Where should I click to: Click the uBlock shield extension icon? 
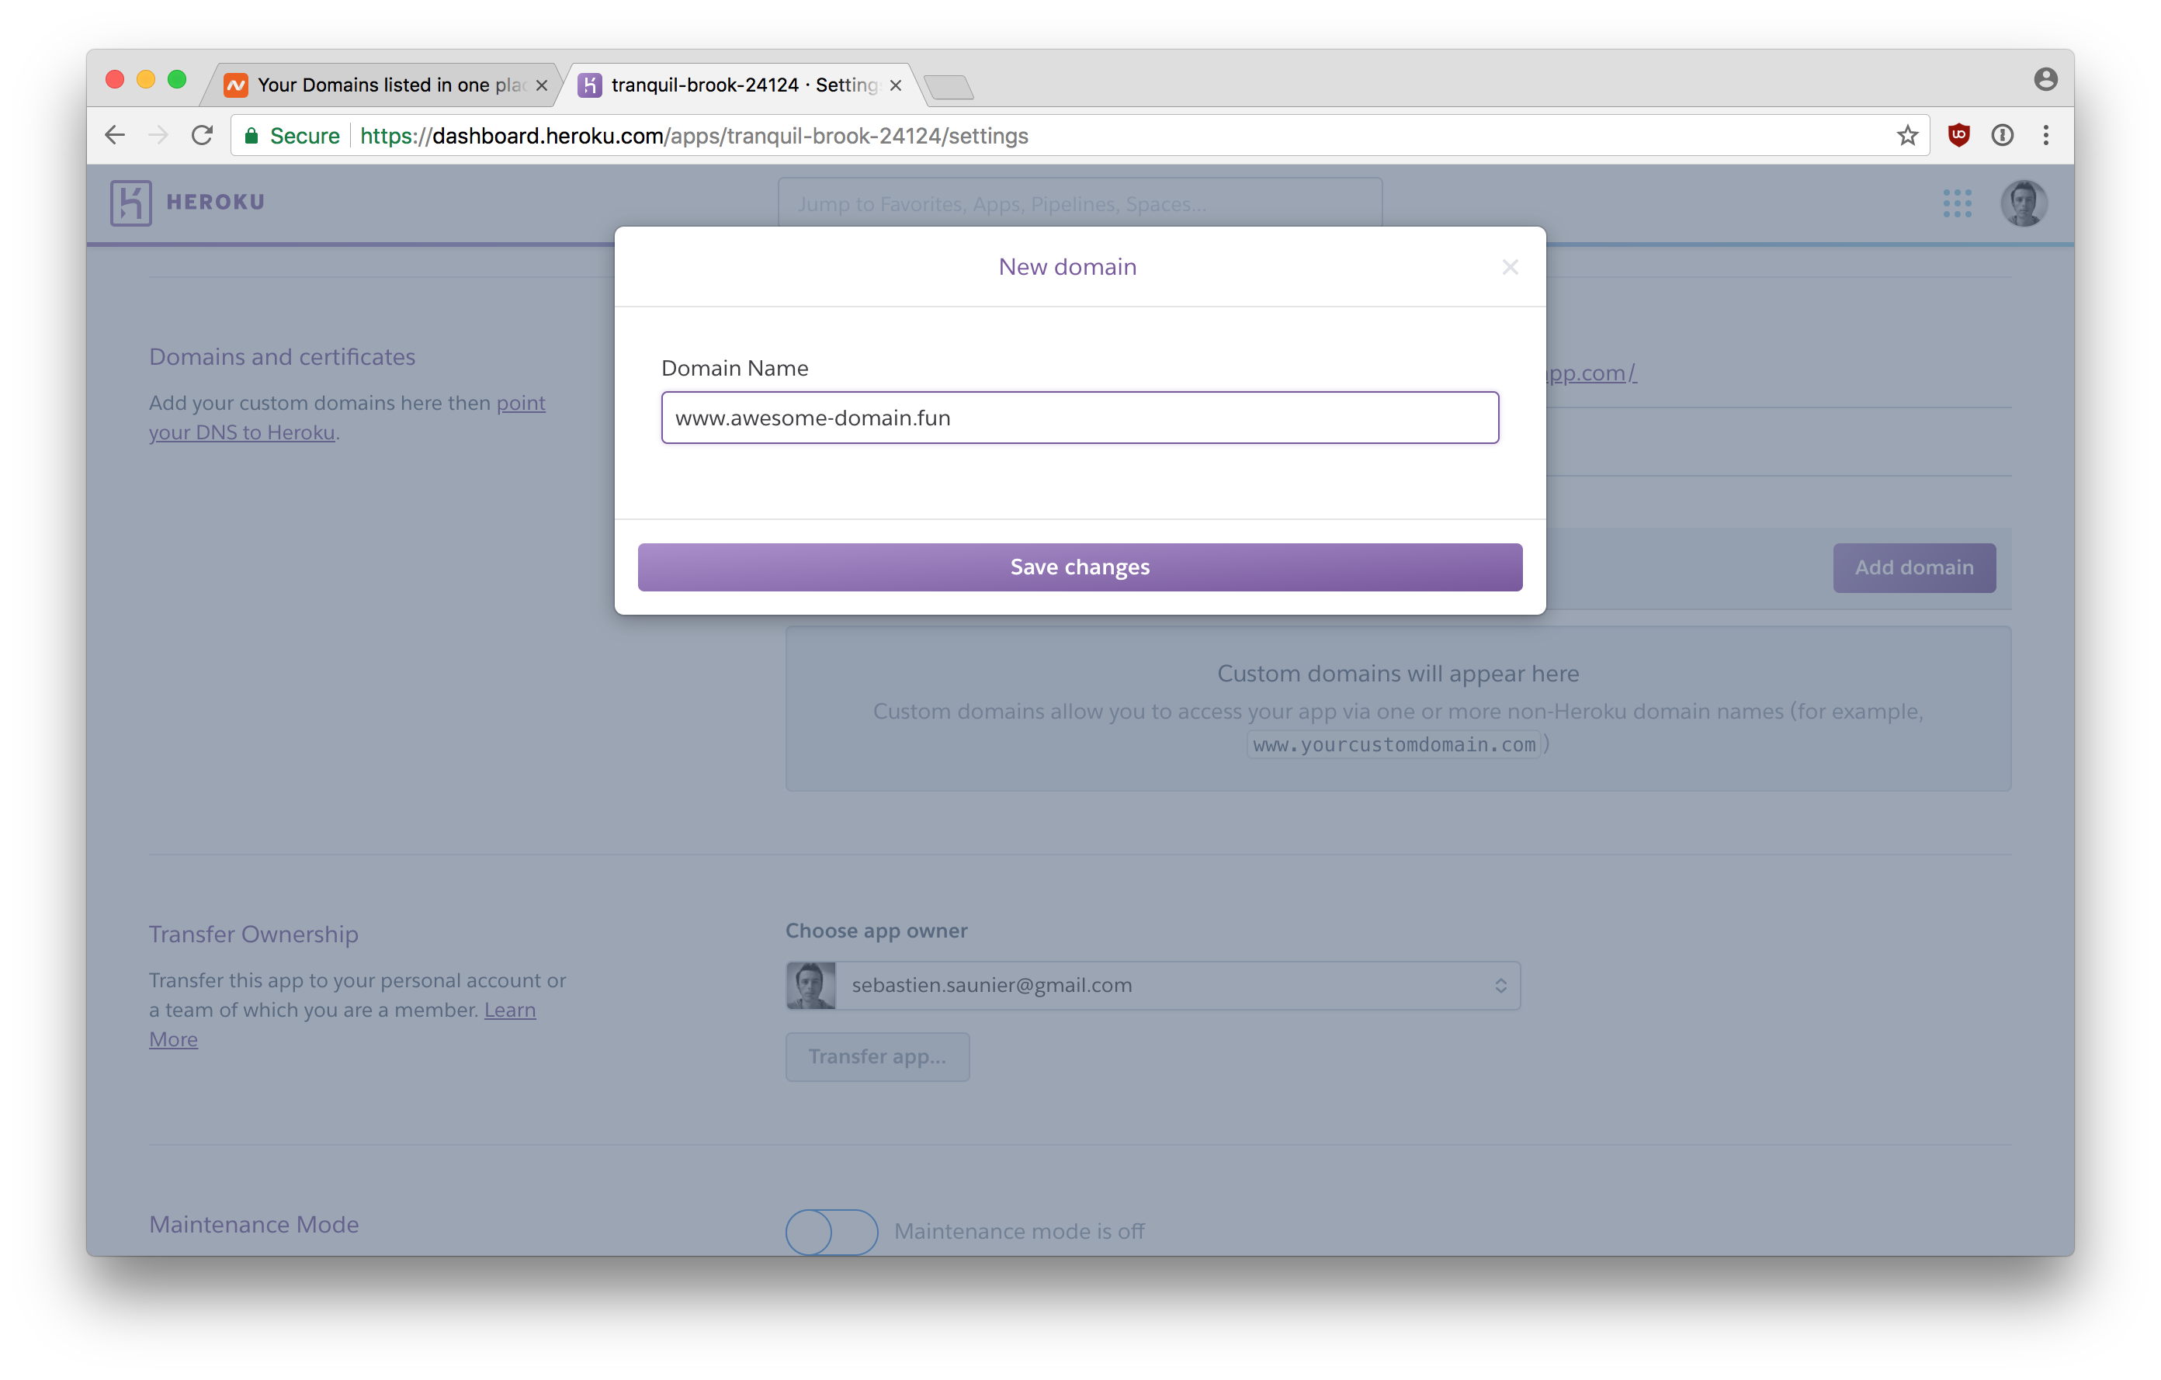point(1958,136)
